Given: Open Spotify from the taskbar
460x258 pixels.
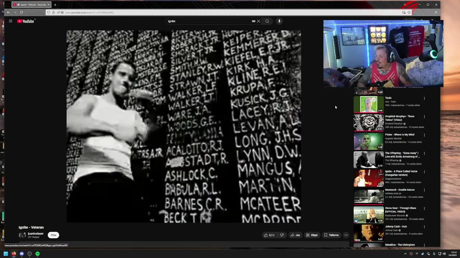Looking at the screenshot, I should pyautogui.click(x=37, y=254).
